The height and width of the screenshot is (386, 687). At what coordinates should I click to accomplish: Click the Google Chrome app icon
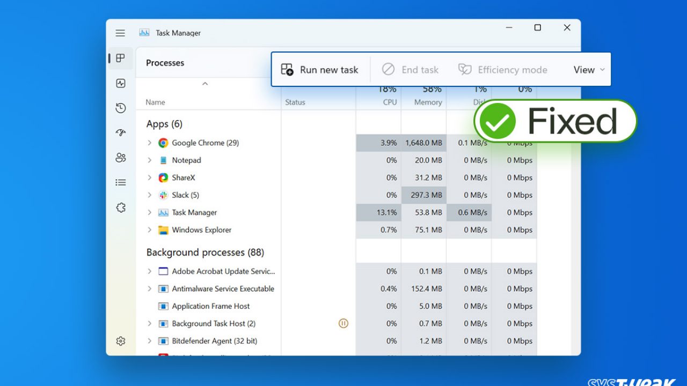tap(163, 143)
